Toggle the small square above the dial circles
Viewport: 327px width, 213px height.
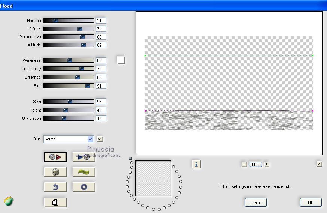[130, 158]
